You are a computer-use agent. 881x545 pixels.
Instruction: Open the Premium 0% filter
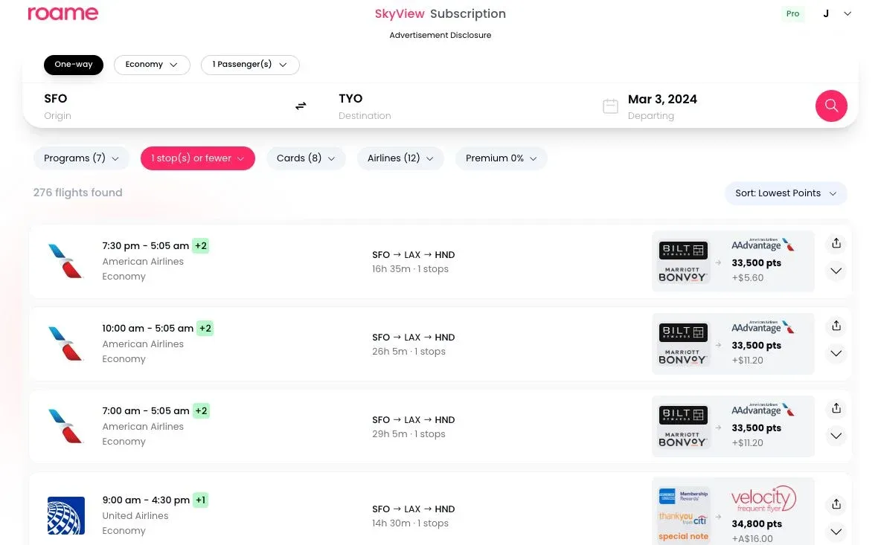tap(502, 158)
